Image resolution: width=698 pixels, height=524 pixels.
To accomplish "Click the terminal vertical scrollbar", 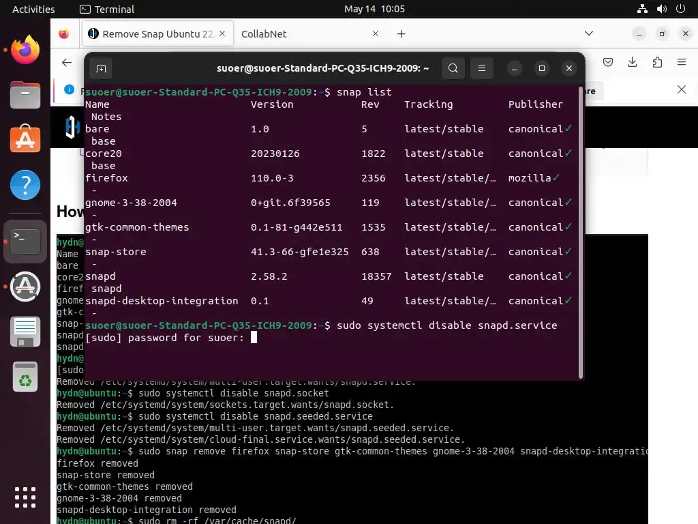I will (x=581, y=233).
